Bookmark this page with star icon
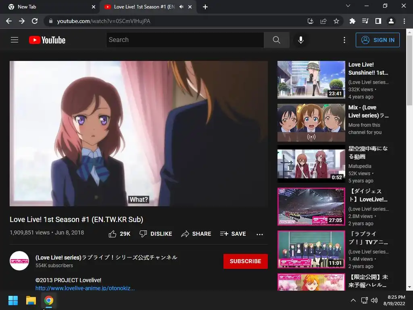The width and height of the screenshot is (413, 310). 336,21
